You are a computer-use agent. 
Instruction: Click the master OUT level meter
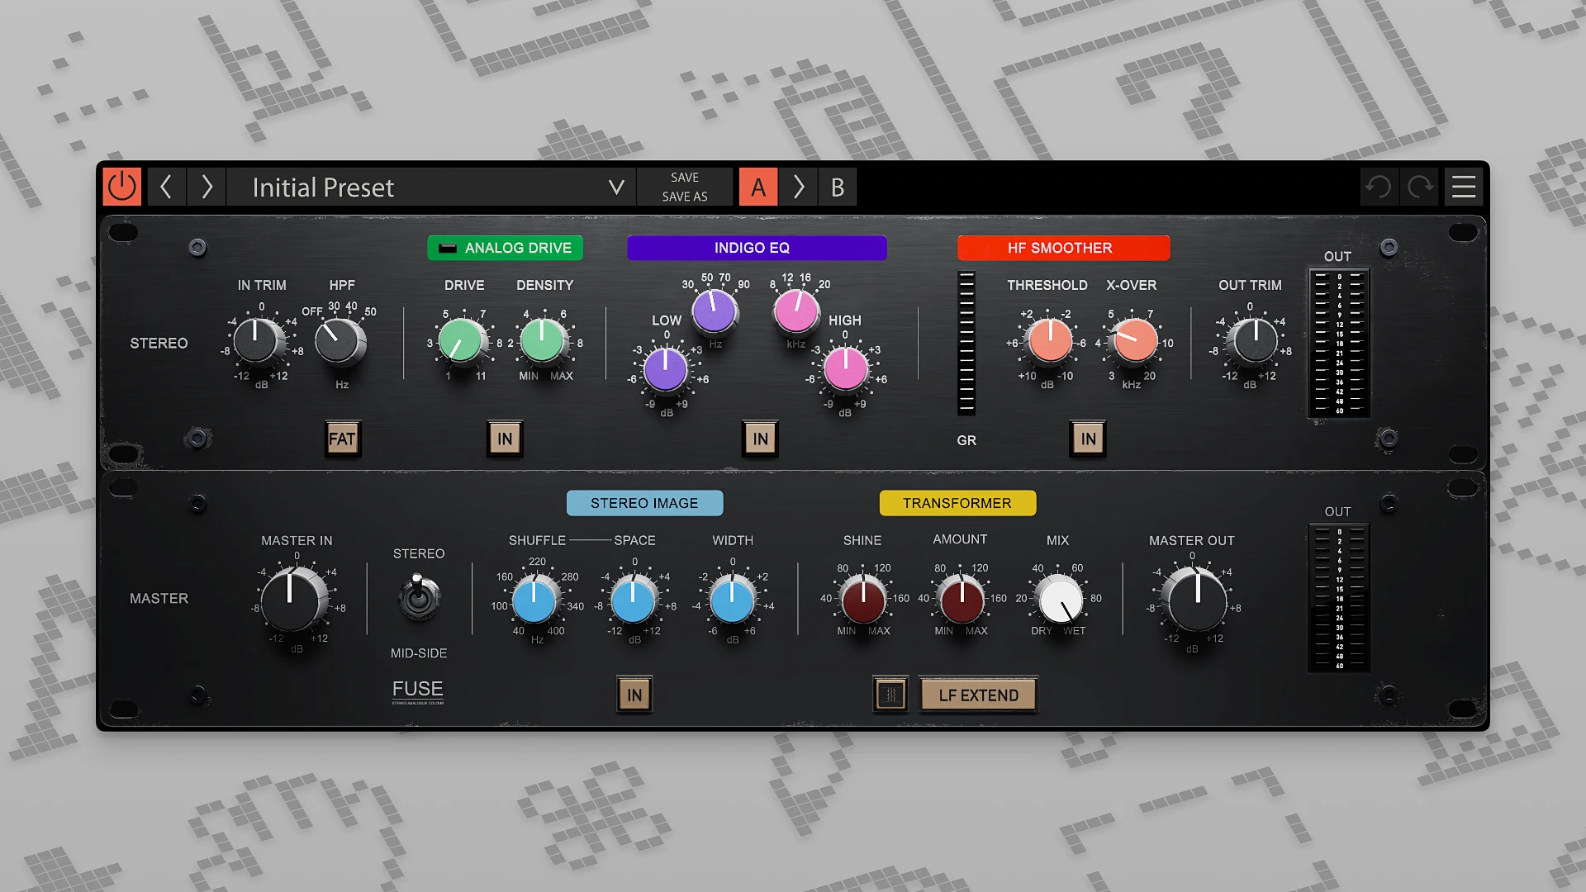point(1337,597)
